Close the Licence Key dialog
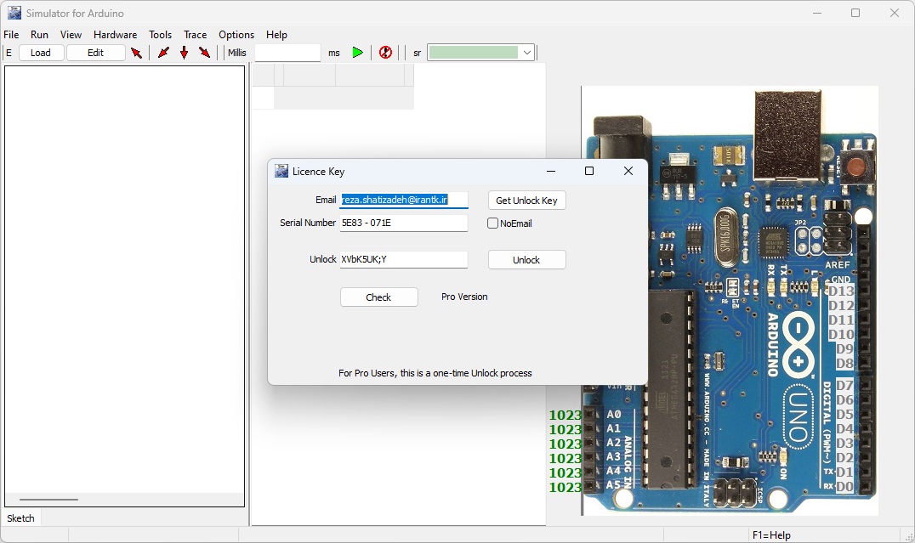Image resolution: width=915 pixels, height=543 pixels. [628, 171]
